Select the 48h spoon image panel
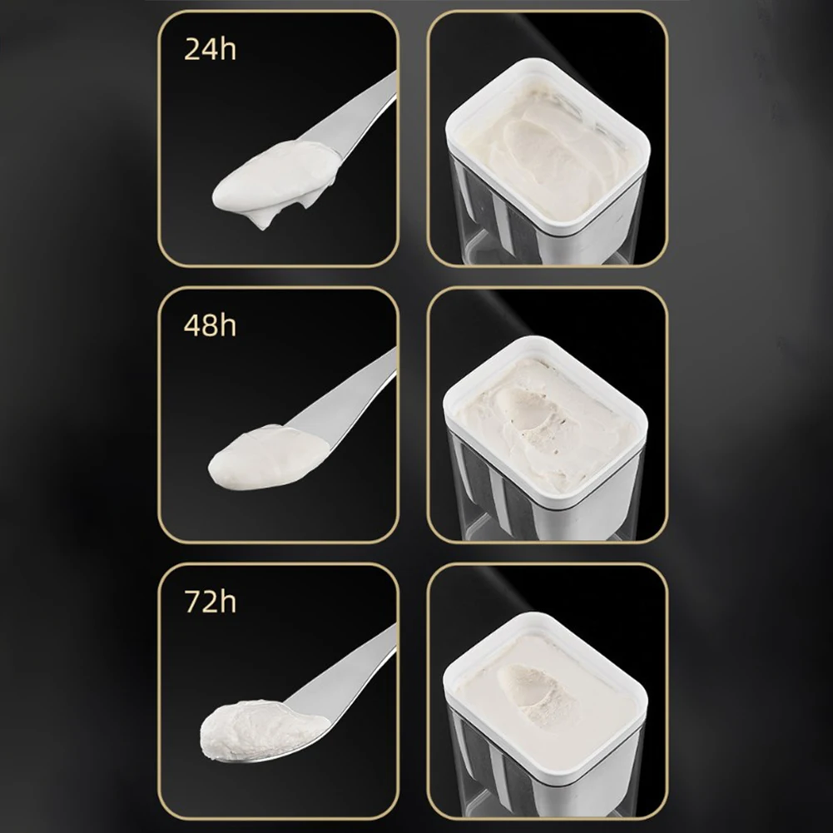Screen dimensions: 833x833 (x=279, y=415)
